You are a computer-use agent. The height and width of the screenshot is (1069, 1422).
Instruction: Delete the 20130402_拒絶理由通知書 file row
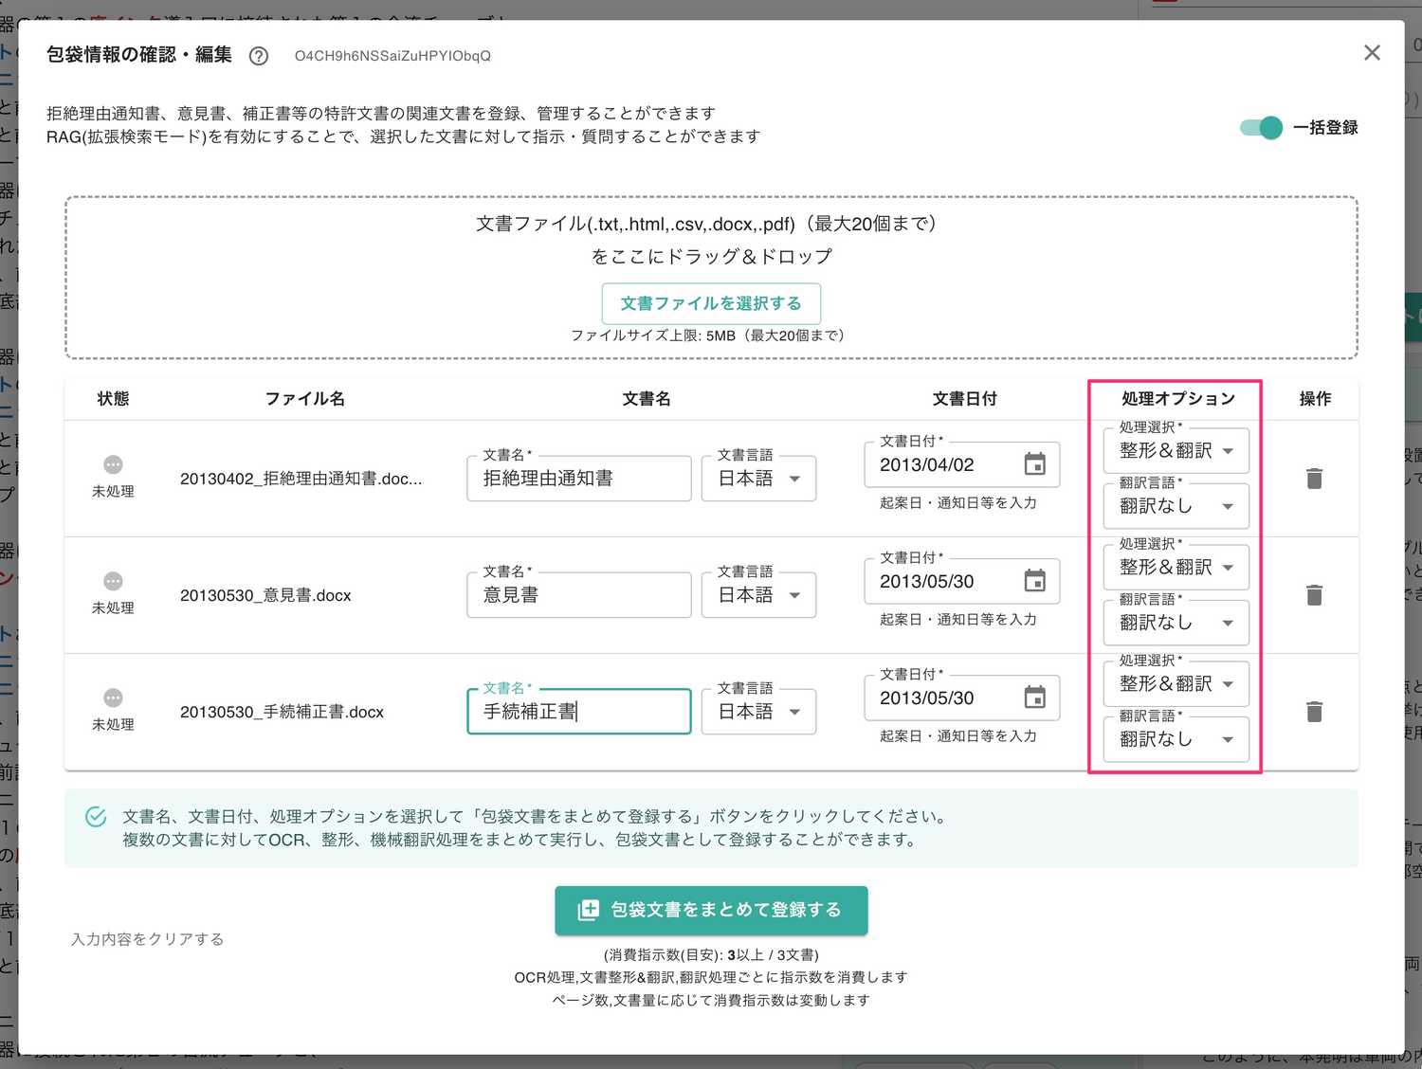click(x=1314, y=479)
